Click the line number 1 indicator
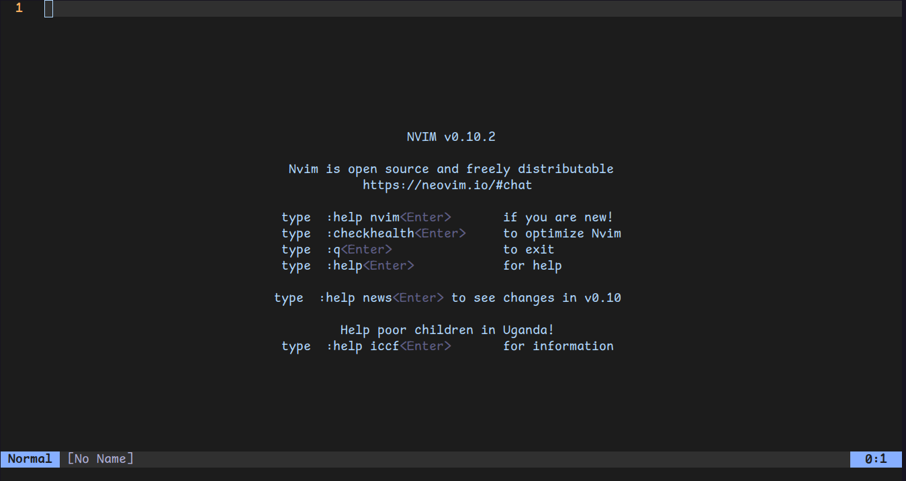Screen dimensions: 906x481 tap(18, 9)
